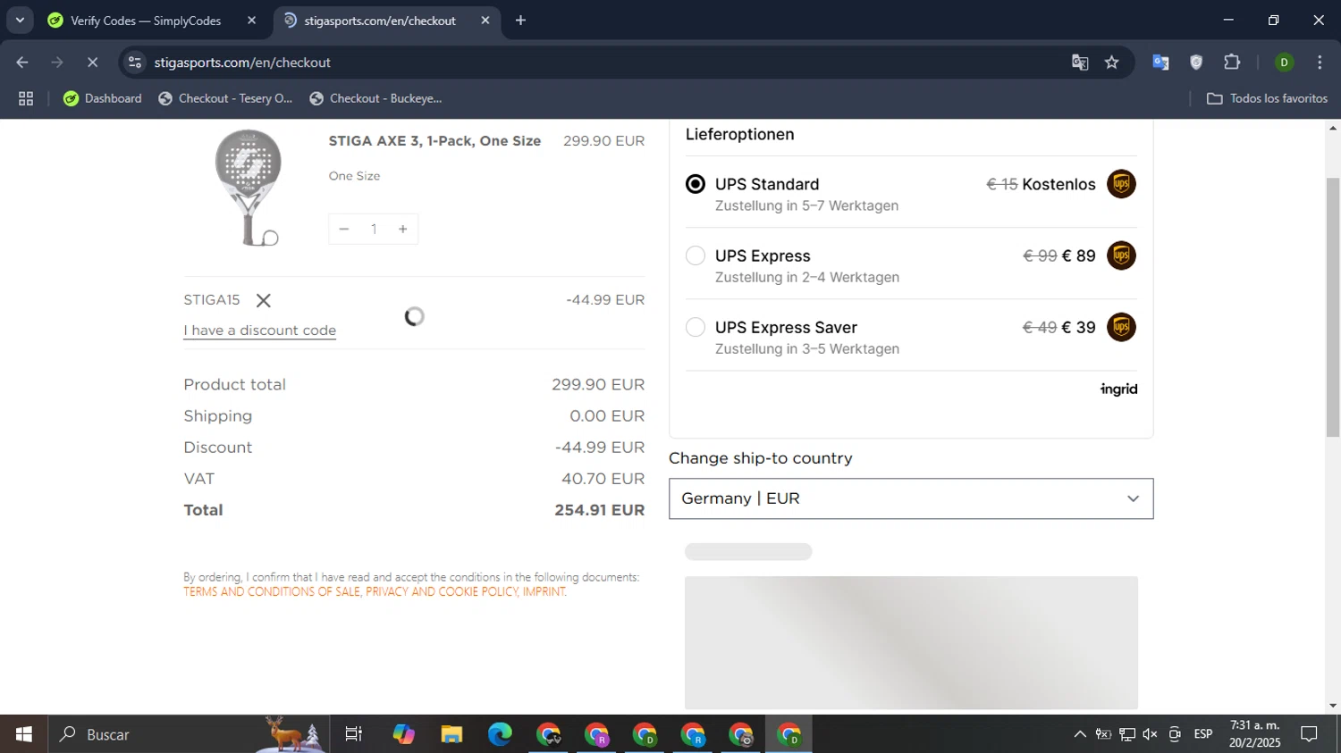Increase product quantity with plus button

point(403,230)
